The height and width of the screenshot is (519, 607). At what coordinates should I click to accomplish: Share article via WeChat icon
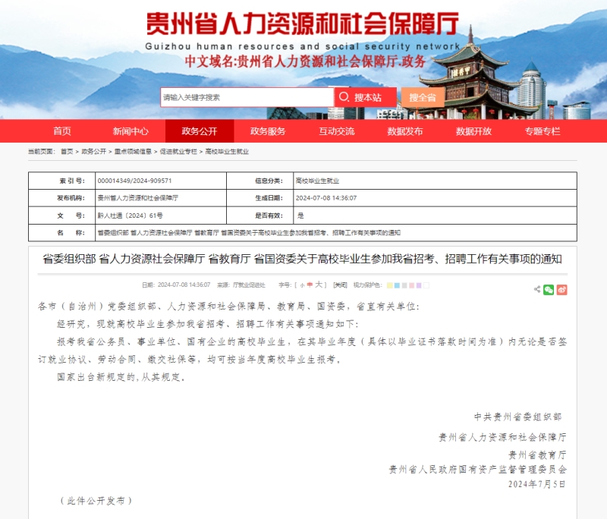click(549, 289)
